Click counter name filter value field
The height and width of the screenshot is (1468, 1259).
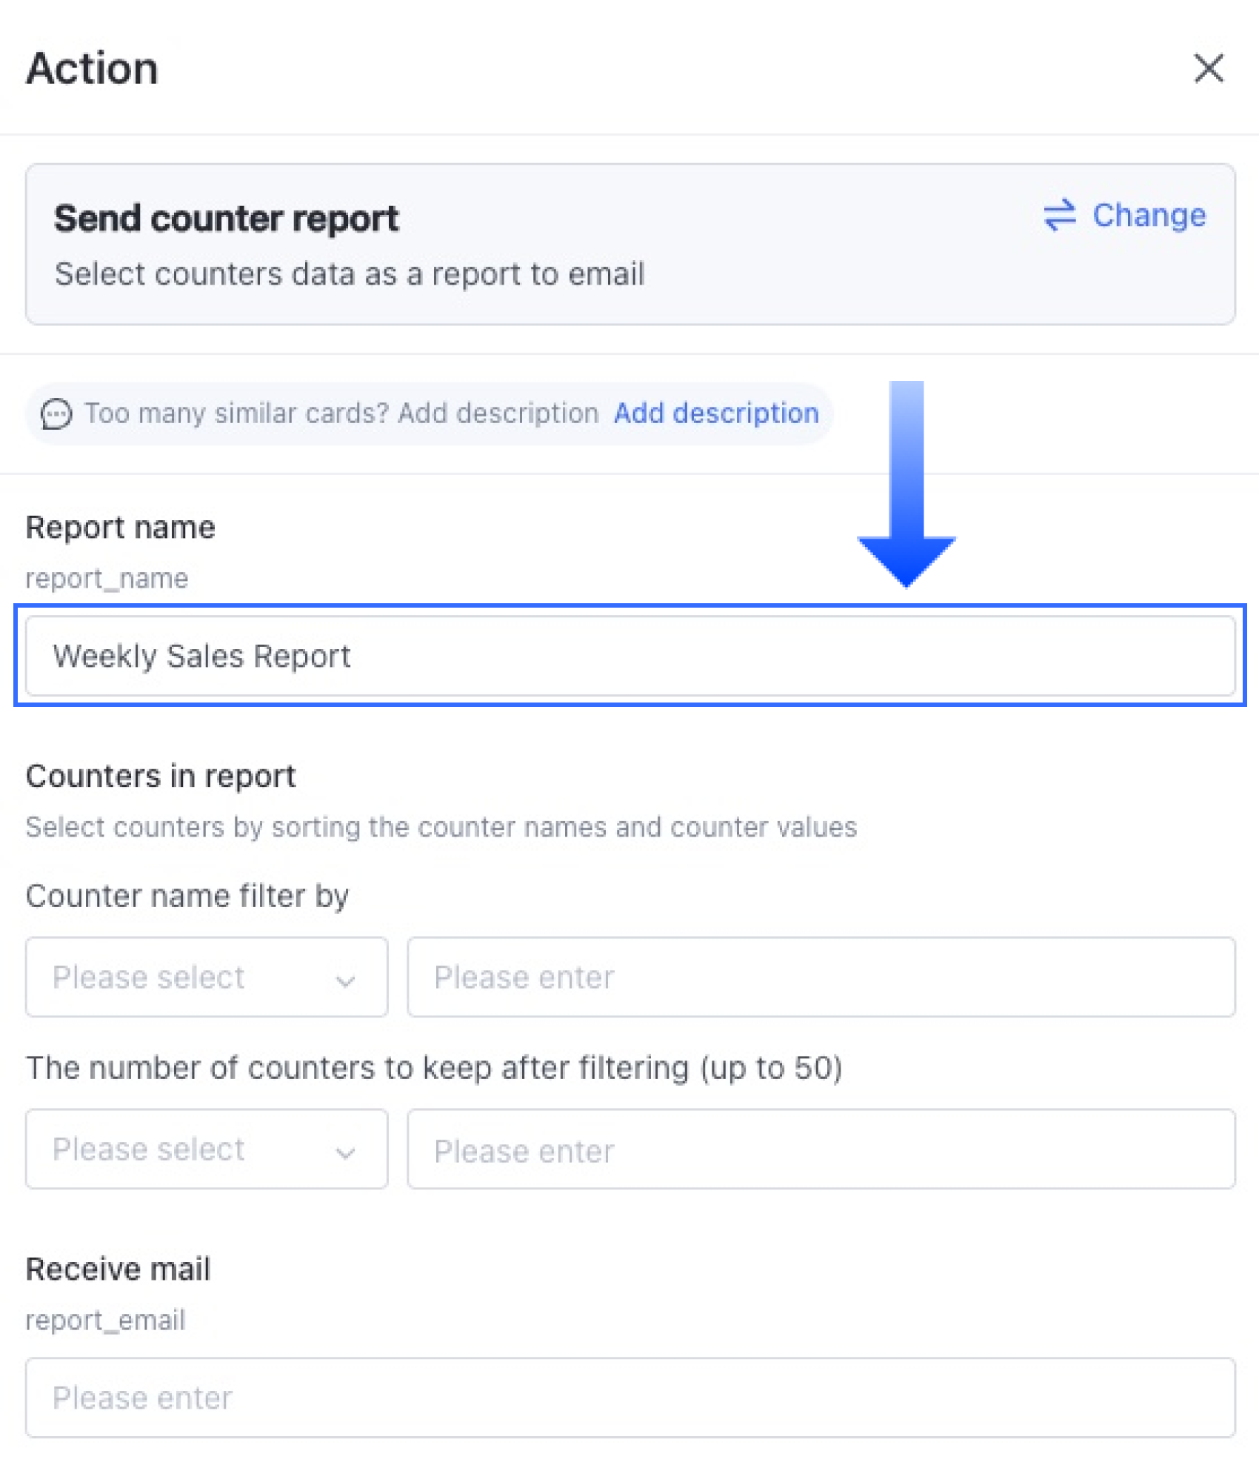(821, 977)
